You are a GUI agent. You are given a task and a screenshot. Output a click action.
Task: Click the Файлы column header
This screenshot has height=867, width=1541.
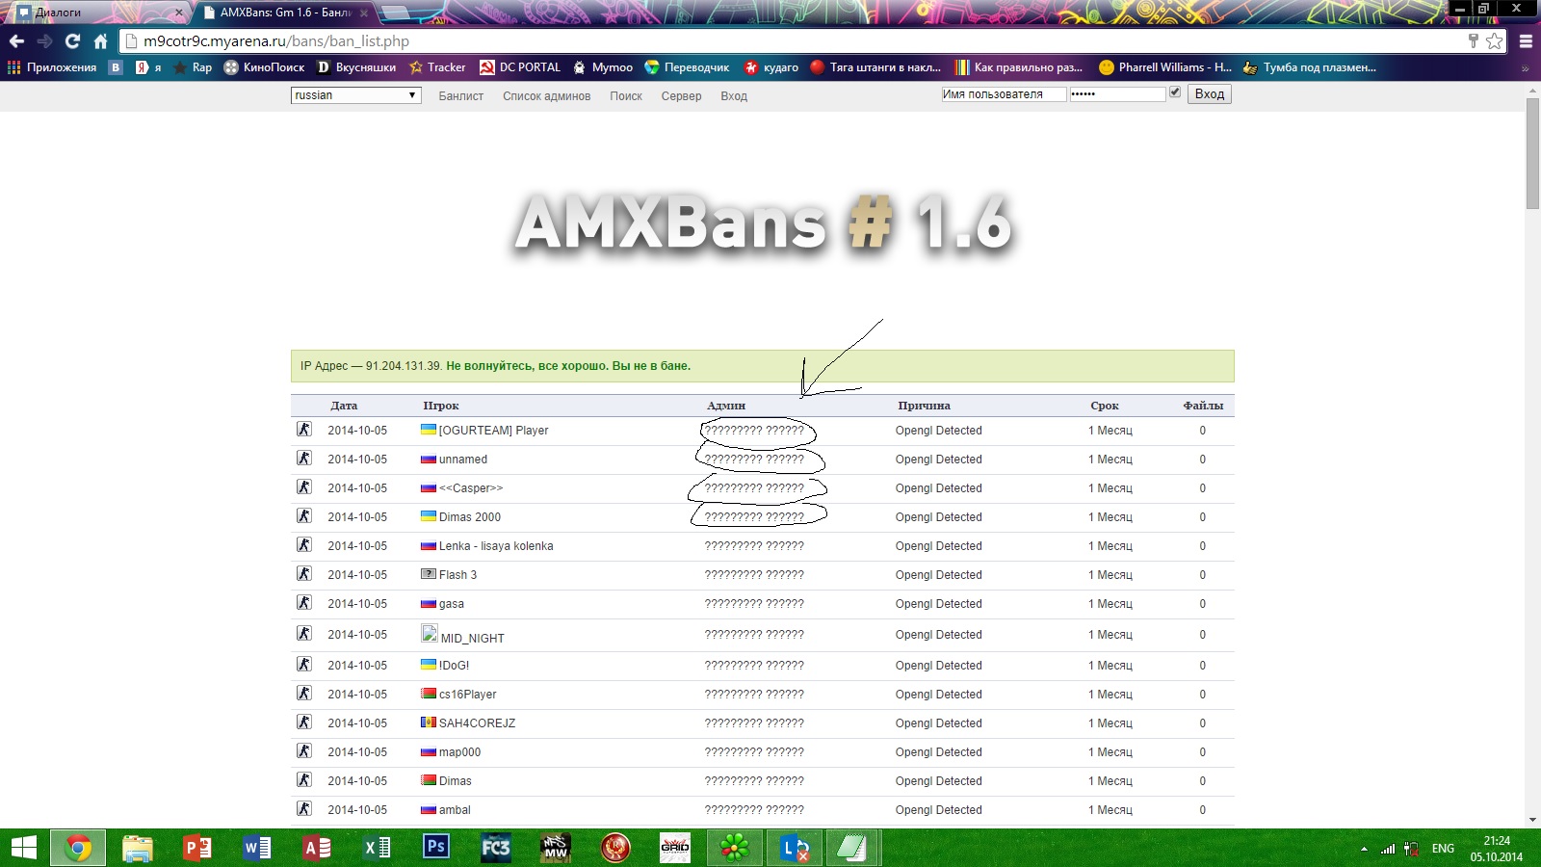pos(1203,406)
